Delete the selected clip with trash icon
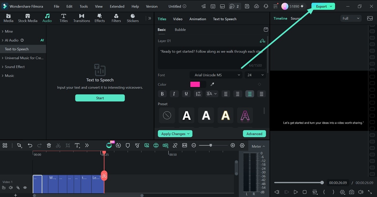Image resolution: width=377 pixels, height=197 pixels. 49,145
